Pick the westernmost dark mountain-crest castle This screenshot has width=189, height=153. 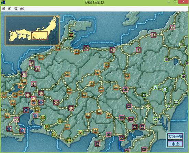[x=97, y=144]
